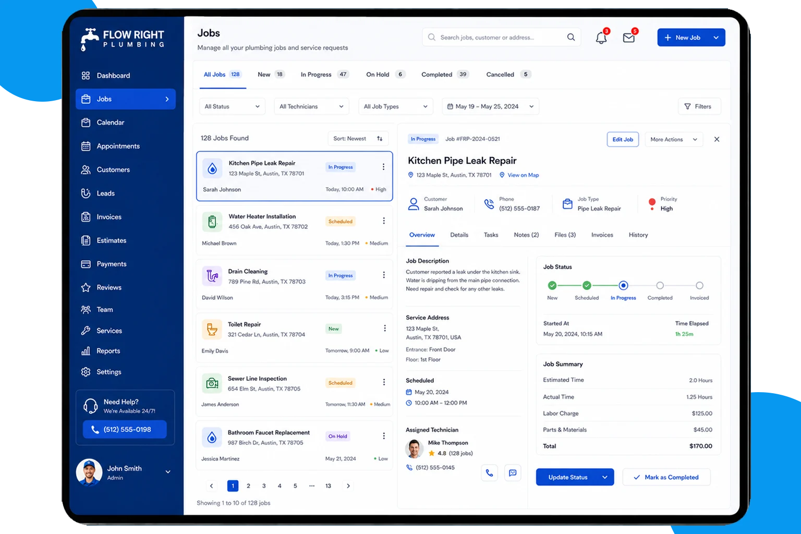The height and width of the screenshot is (534, 801).
Task: Go to page 13 of jobs
Action: (x=328, y=486)
